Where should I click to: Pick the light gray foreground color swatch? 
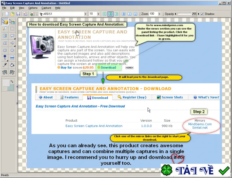coord(6,83)
